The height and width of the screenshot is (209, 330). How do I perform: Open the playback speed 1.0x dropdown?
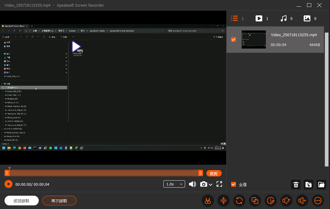point(174,184)
